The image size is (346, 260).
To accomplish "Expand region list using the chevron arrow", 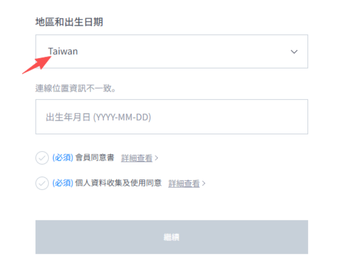I will (294, 52).
